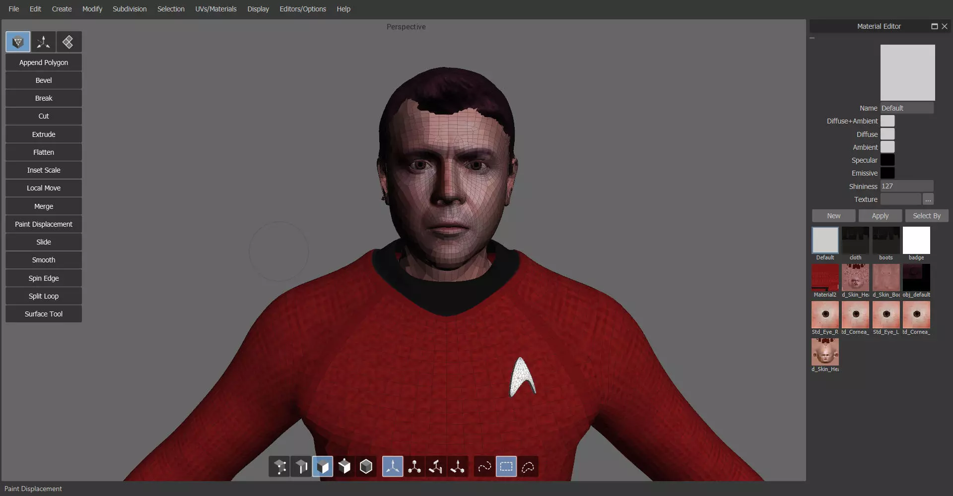Image resolution: width=953 pixels, height=496 pixels.
Task: Select the cloth material thumbnail
Action: 856,240
